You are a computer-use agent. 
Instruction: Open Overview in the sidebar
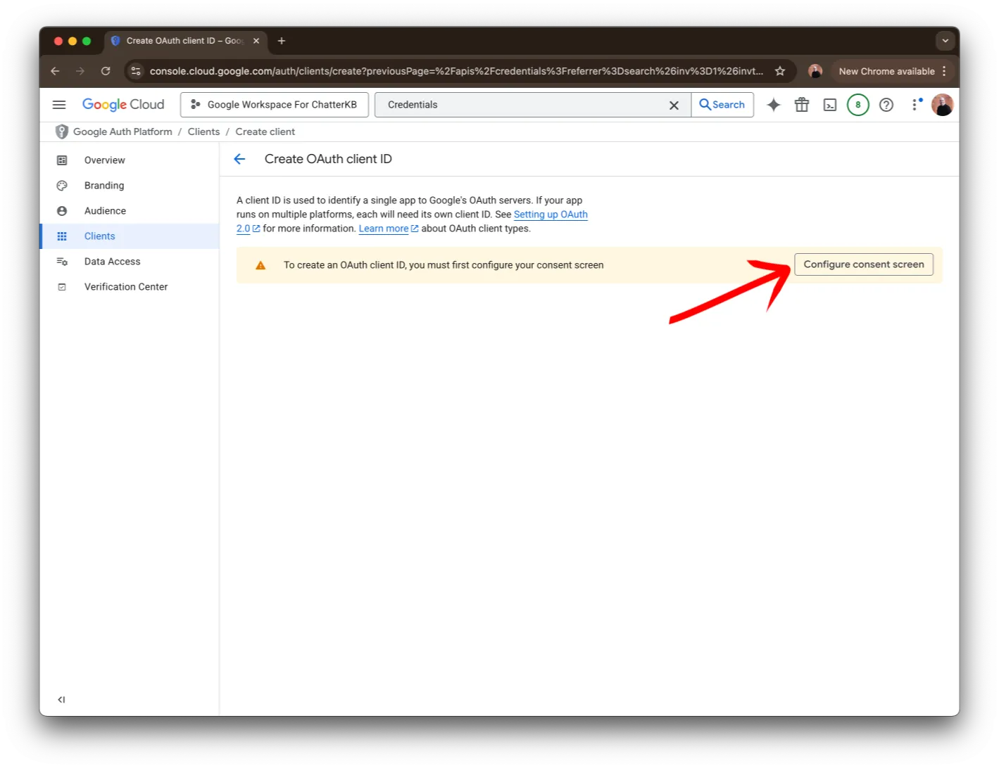click(130, 160)
